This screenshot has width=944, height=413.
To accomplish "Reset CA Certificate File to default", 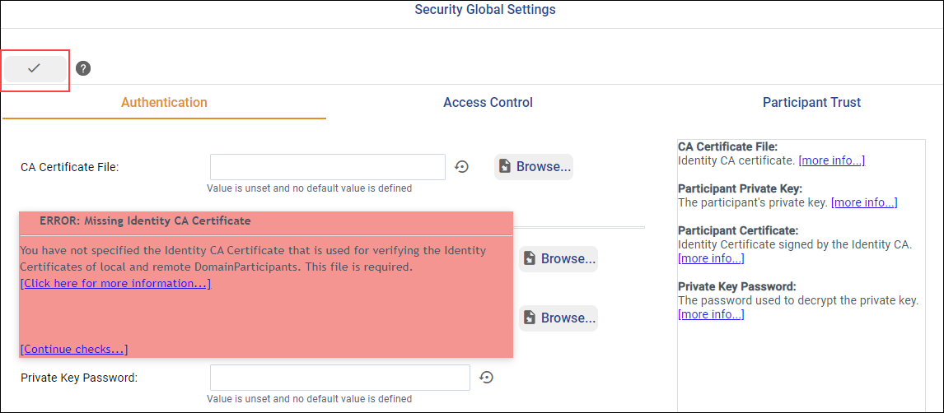I will click(462, 167).
